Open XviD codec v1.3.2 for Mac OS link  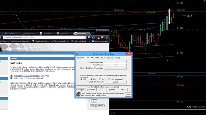click(x=26, y=78)
